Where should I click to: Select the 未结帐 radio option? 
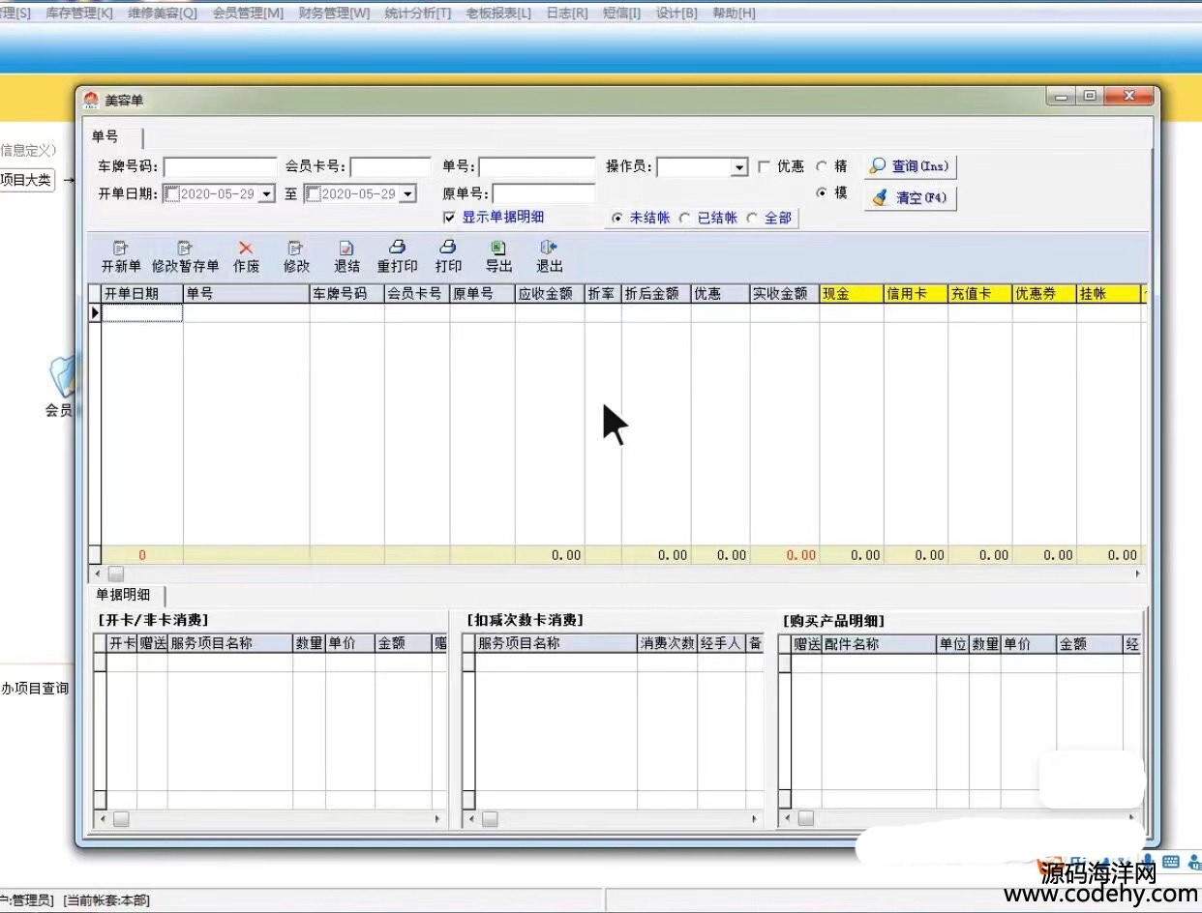tap(617, 219)
